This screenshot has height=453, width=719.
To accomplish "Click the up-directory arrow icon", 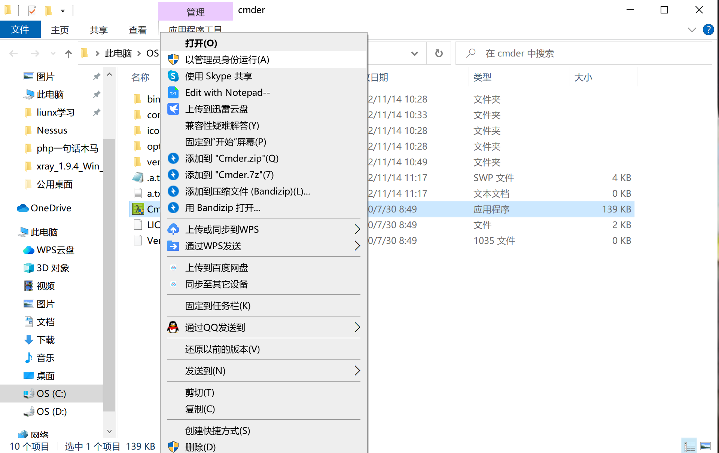I will [x=68, y=54].
